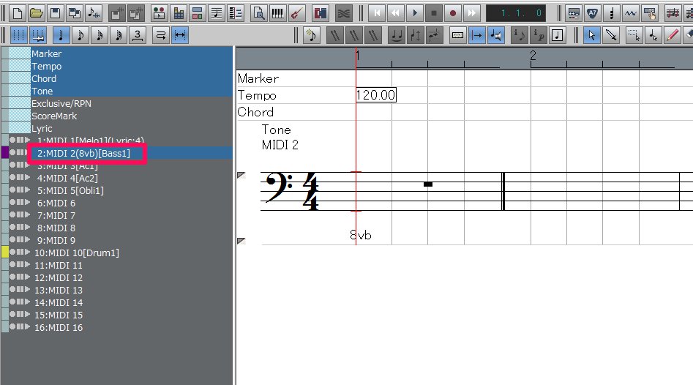Click the fast-forward button
The image size is (693, 385).
point(471,13)
